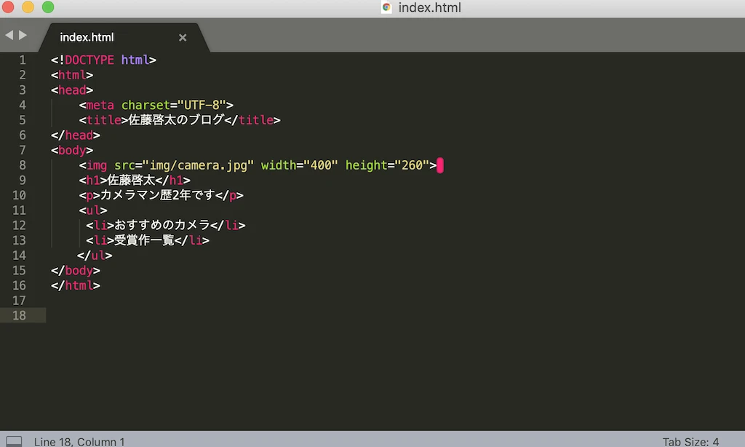This screenshot has height=447, width=745.
Task: Click the title text 佐藤啓太のブログ
Action: click(176, 120)
